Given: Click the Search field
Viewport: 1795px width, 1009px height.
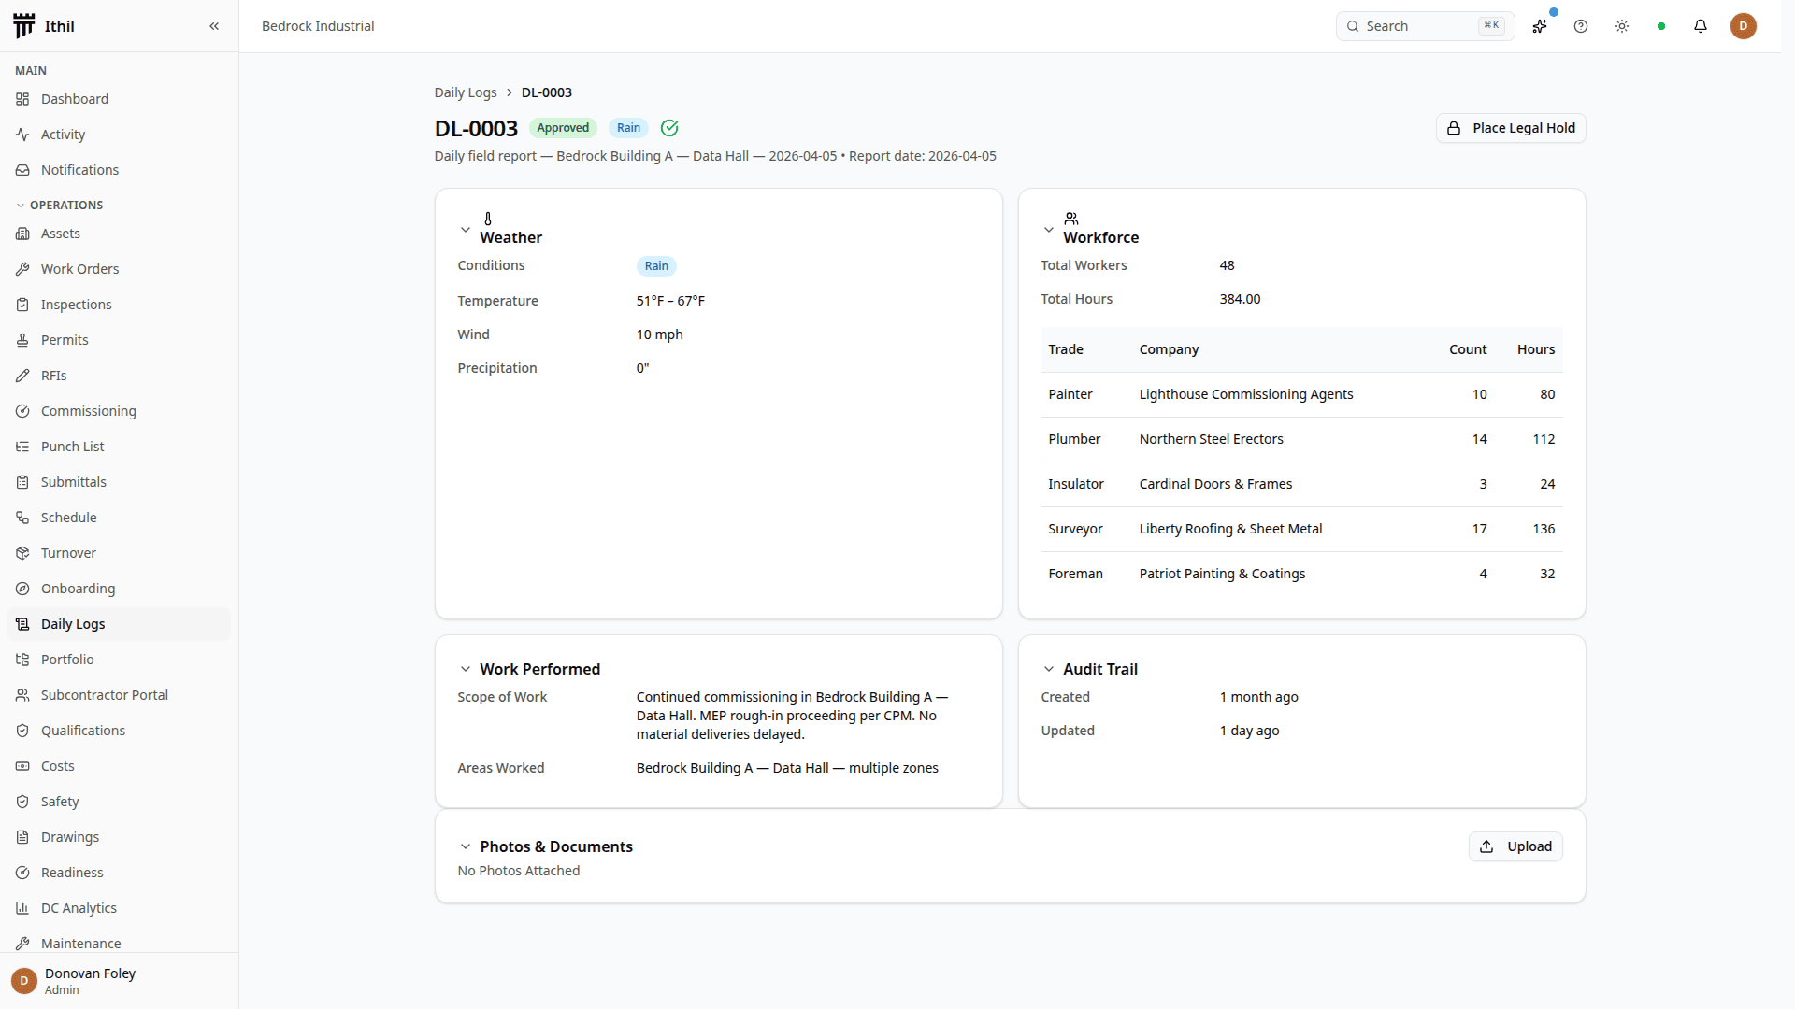Looking at the screenshot, I should pos(1425,26).
